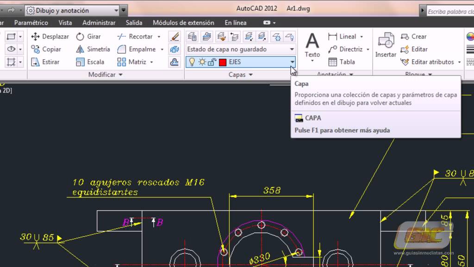Click the 358 dimension text in drawing
Viewport: 474px width, 267px height.
tap(272, 191)
